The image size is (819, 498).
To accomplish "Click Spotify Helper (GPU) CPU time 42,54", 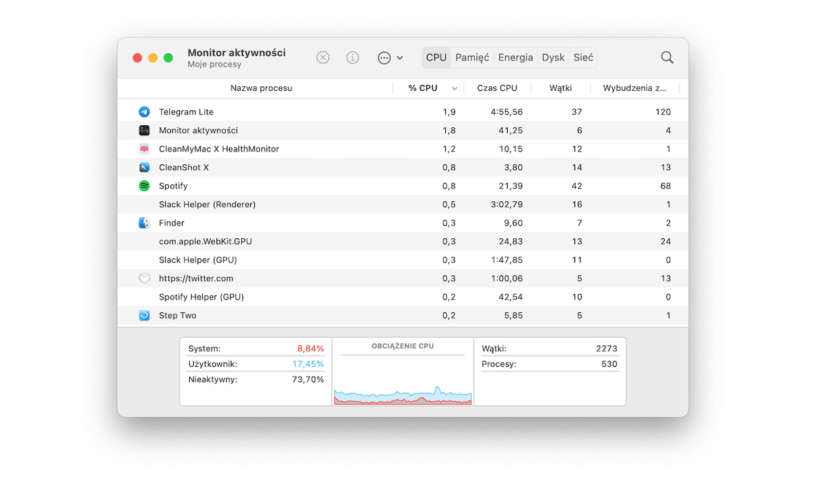I will coord(511,297).
